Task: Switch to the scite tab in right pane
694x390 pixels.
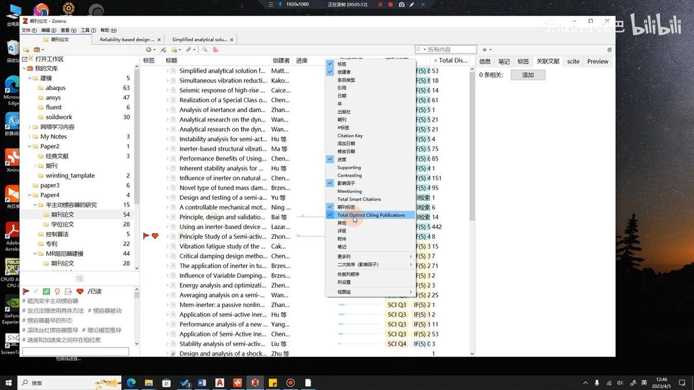Action: pyautogui.click(x=573, y=62)
